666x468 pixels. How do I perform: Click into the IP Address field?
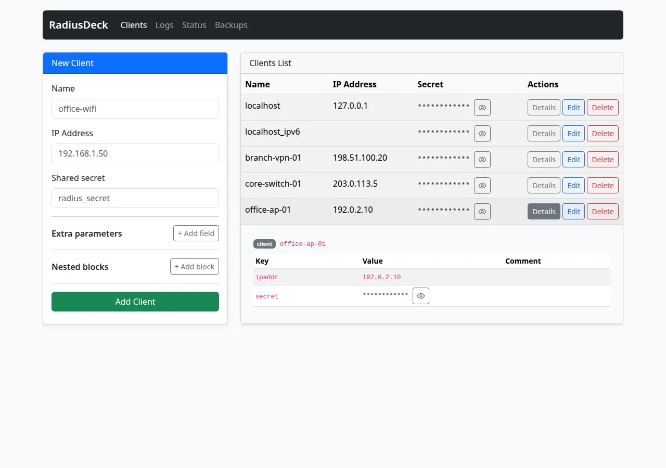click(135, 153)
